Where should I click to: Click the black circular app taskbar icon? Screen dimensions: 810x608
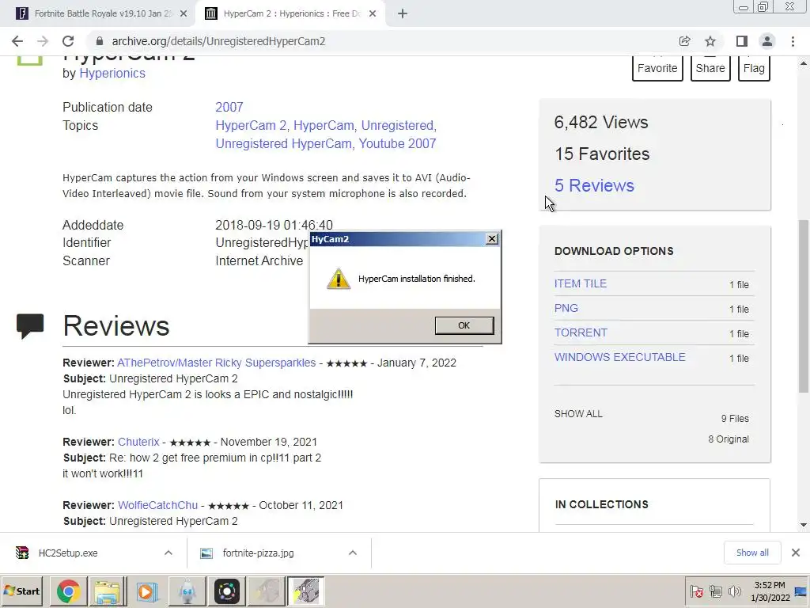(x=227, y=591)
